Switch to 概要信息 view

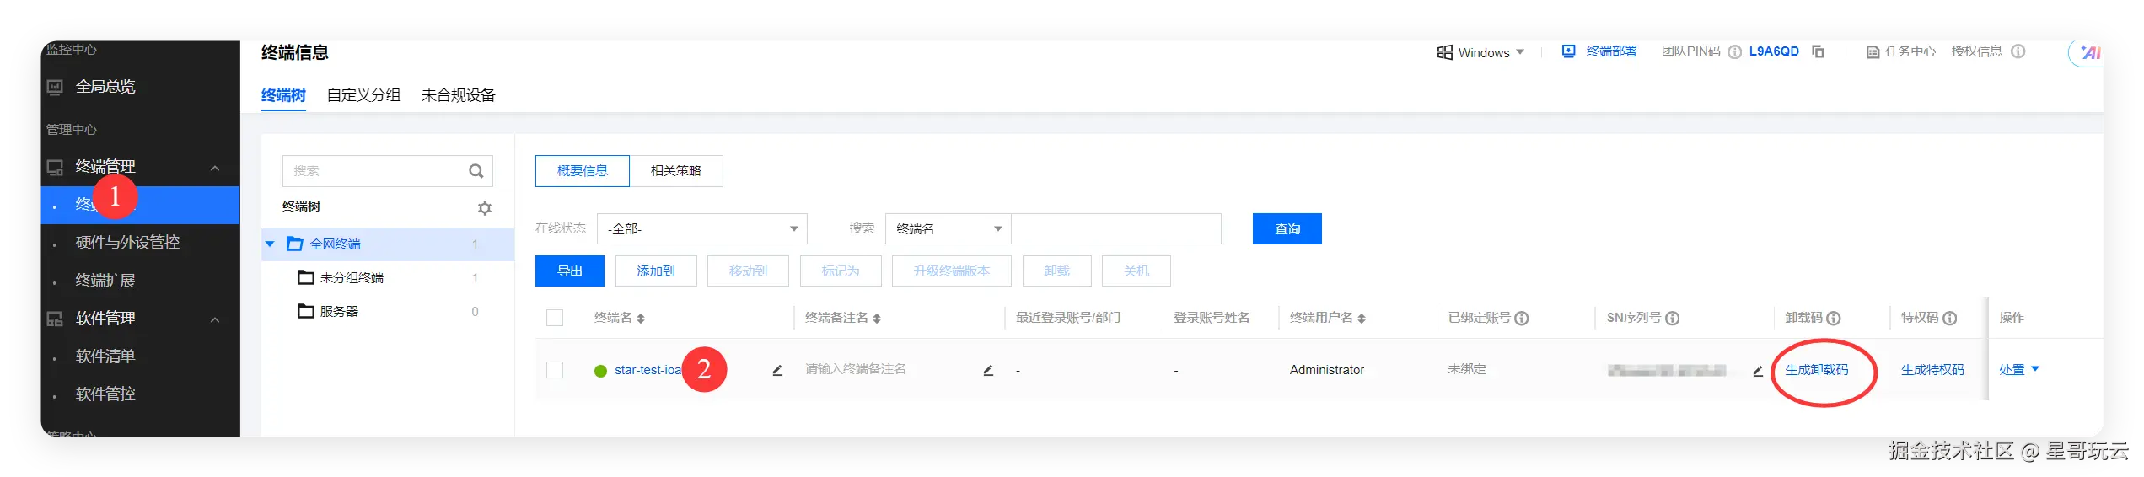pos(583,171)
